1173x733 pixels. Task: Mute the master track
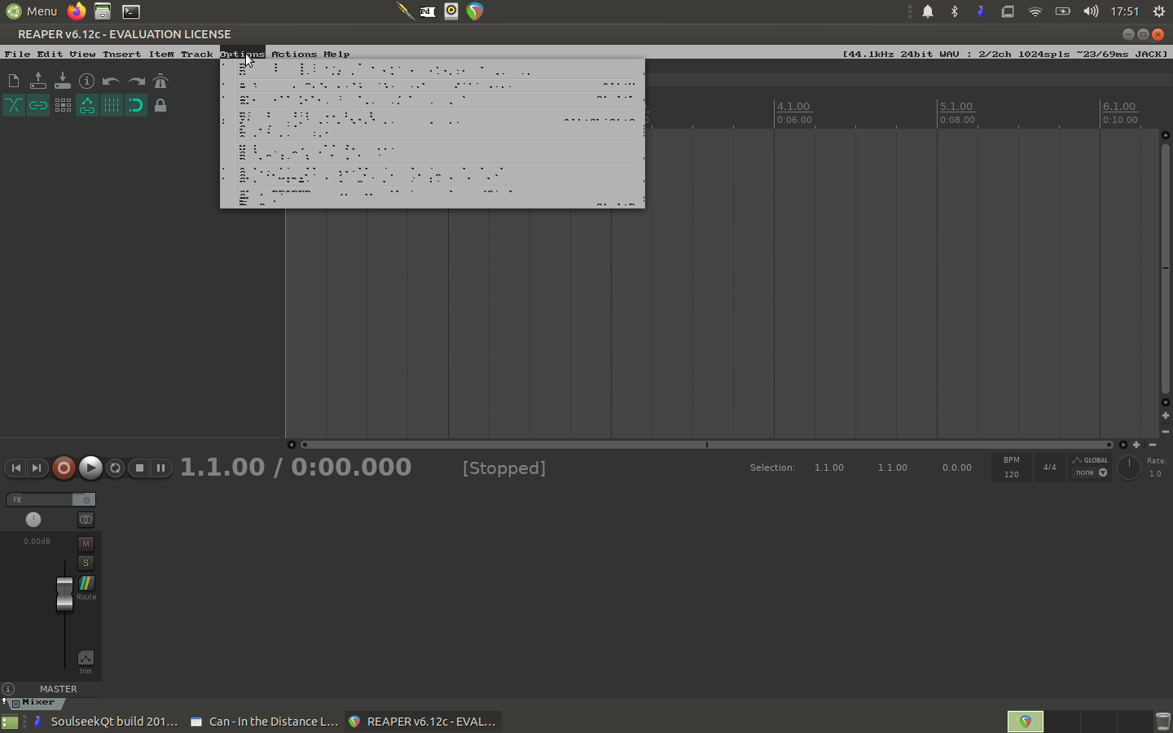[x=86, y=544]
